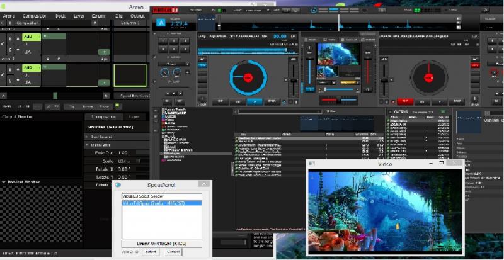Open the left deck effect selector dropdown

coord(174,64)
